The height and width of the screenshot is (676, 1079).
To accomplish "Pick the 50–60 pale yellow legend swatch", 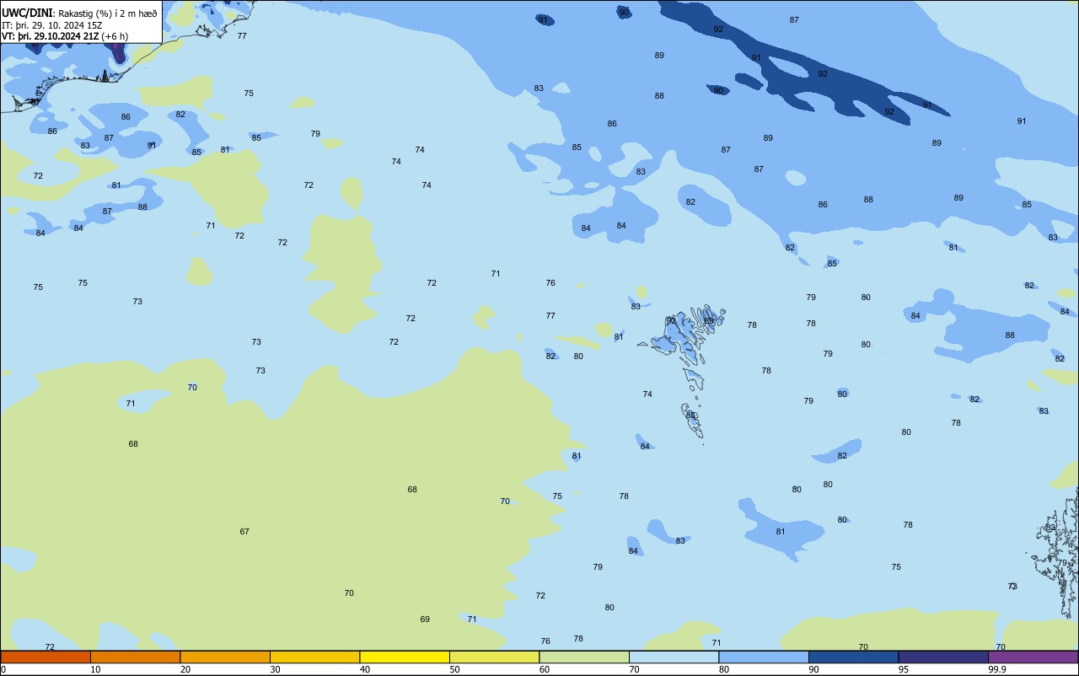I will pyautogui.click(x=494, y=657).
